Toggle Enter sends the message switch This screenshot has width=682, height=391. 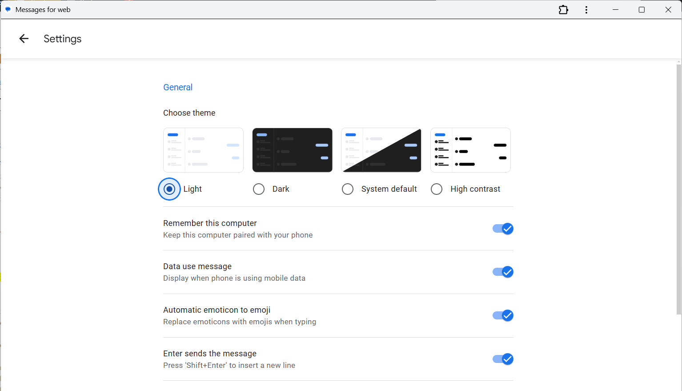coord(503,359)
